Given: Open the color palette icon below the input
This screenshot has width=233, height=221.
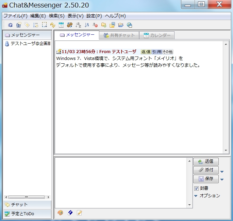Looking at the screenshot, I should pos(60,213).
